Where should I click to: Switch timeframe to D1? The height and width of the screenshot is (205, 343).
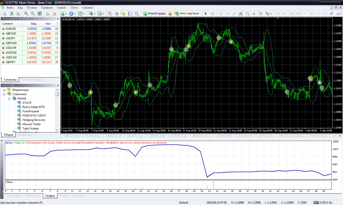tap(318, 14)
